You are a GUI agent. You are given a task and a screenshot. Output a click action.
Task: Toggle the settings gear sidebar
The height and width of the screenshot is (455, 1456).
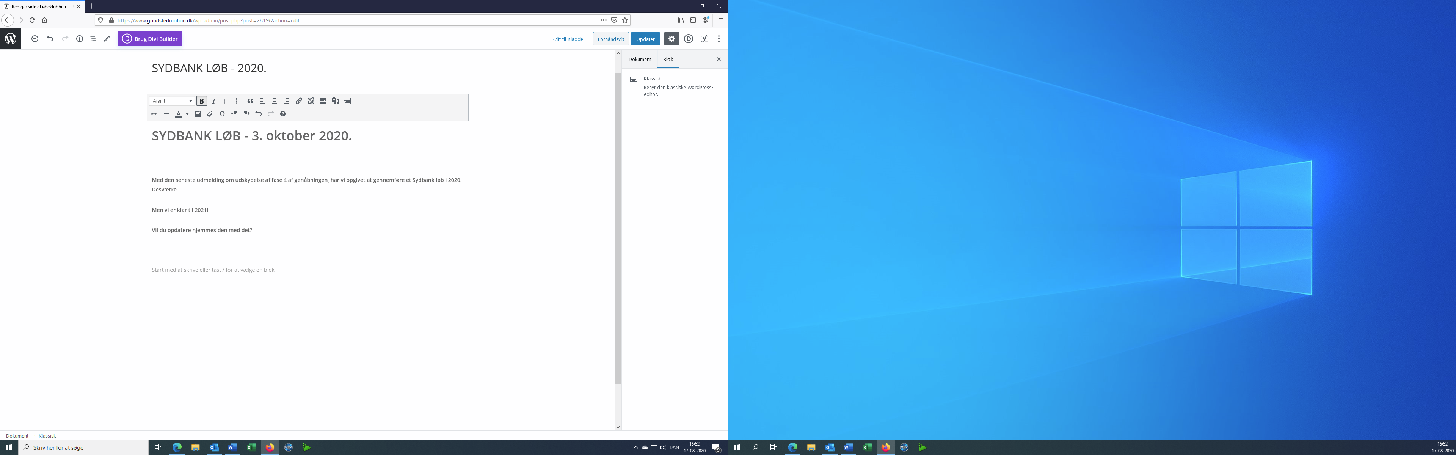[672, 39]
